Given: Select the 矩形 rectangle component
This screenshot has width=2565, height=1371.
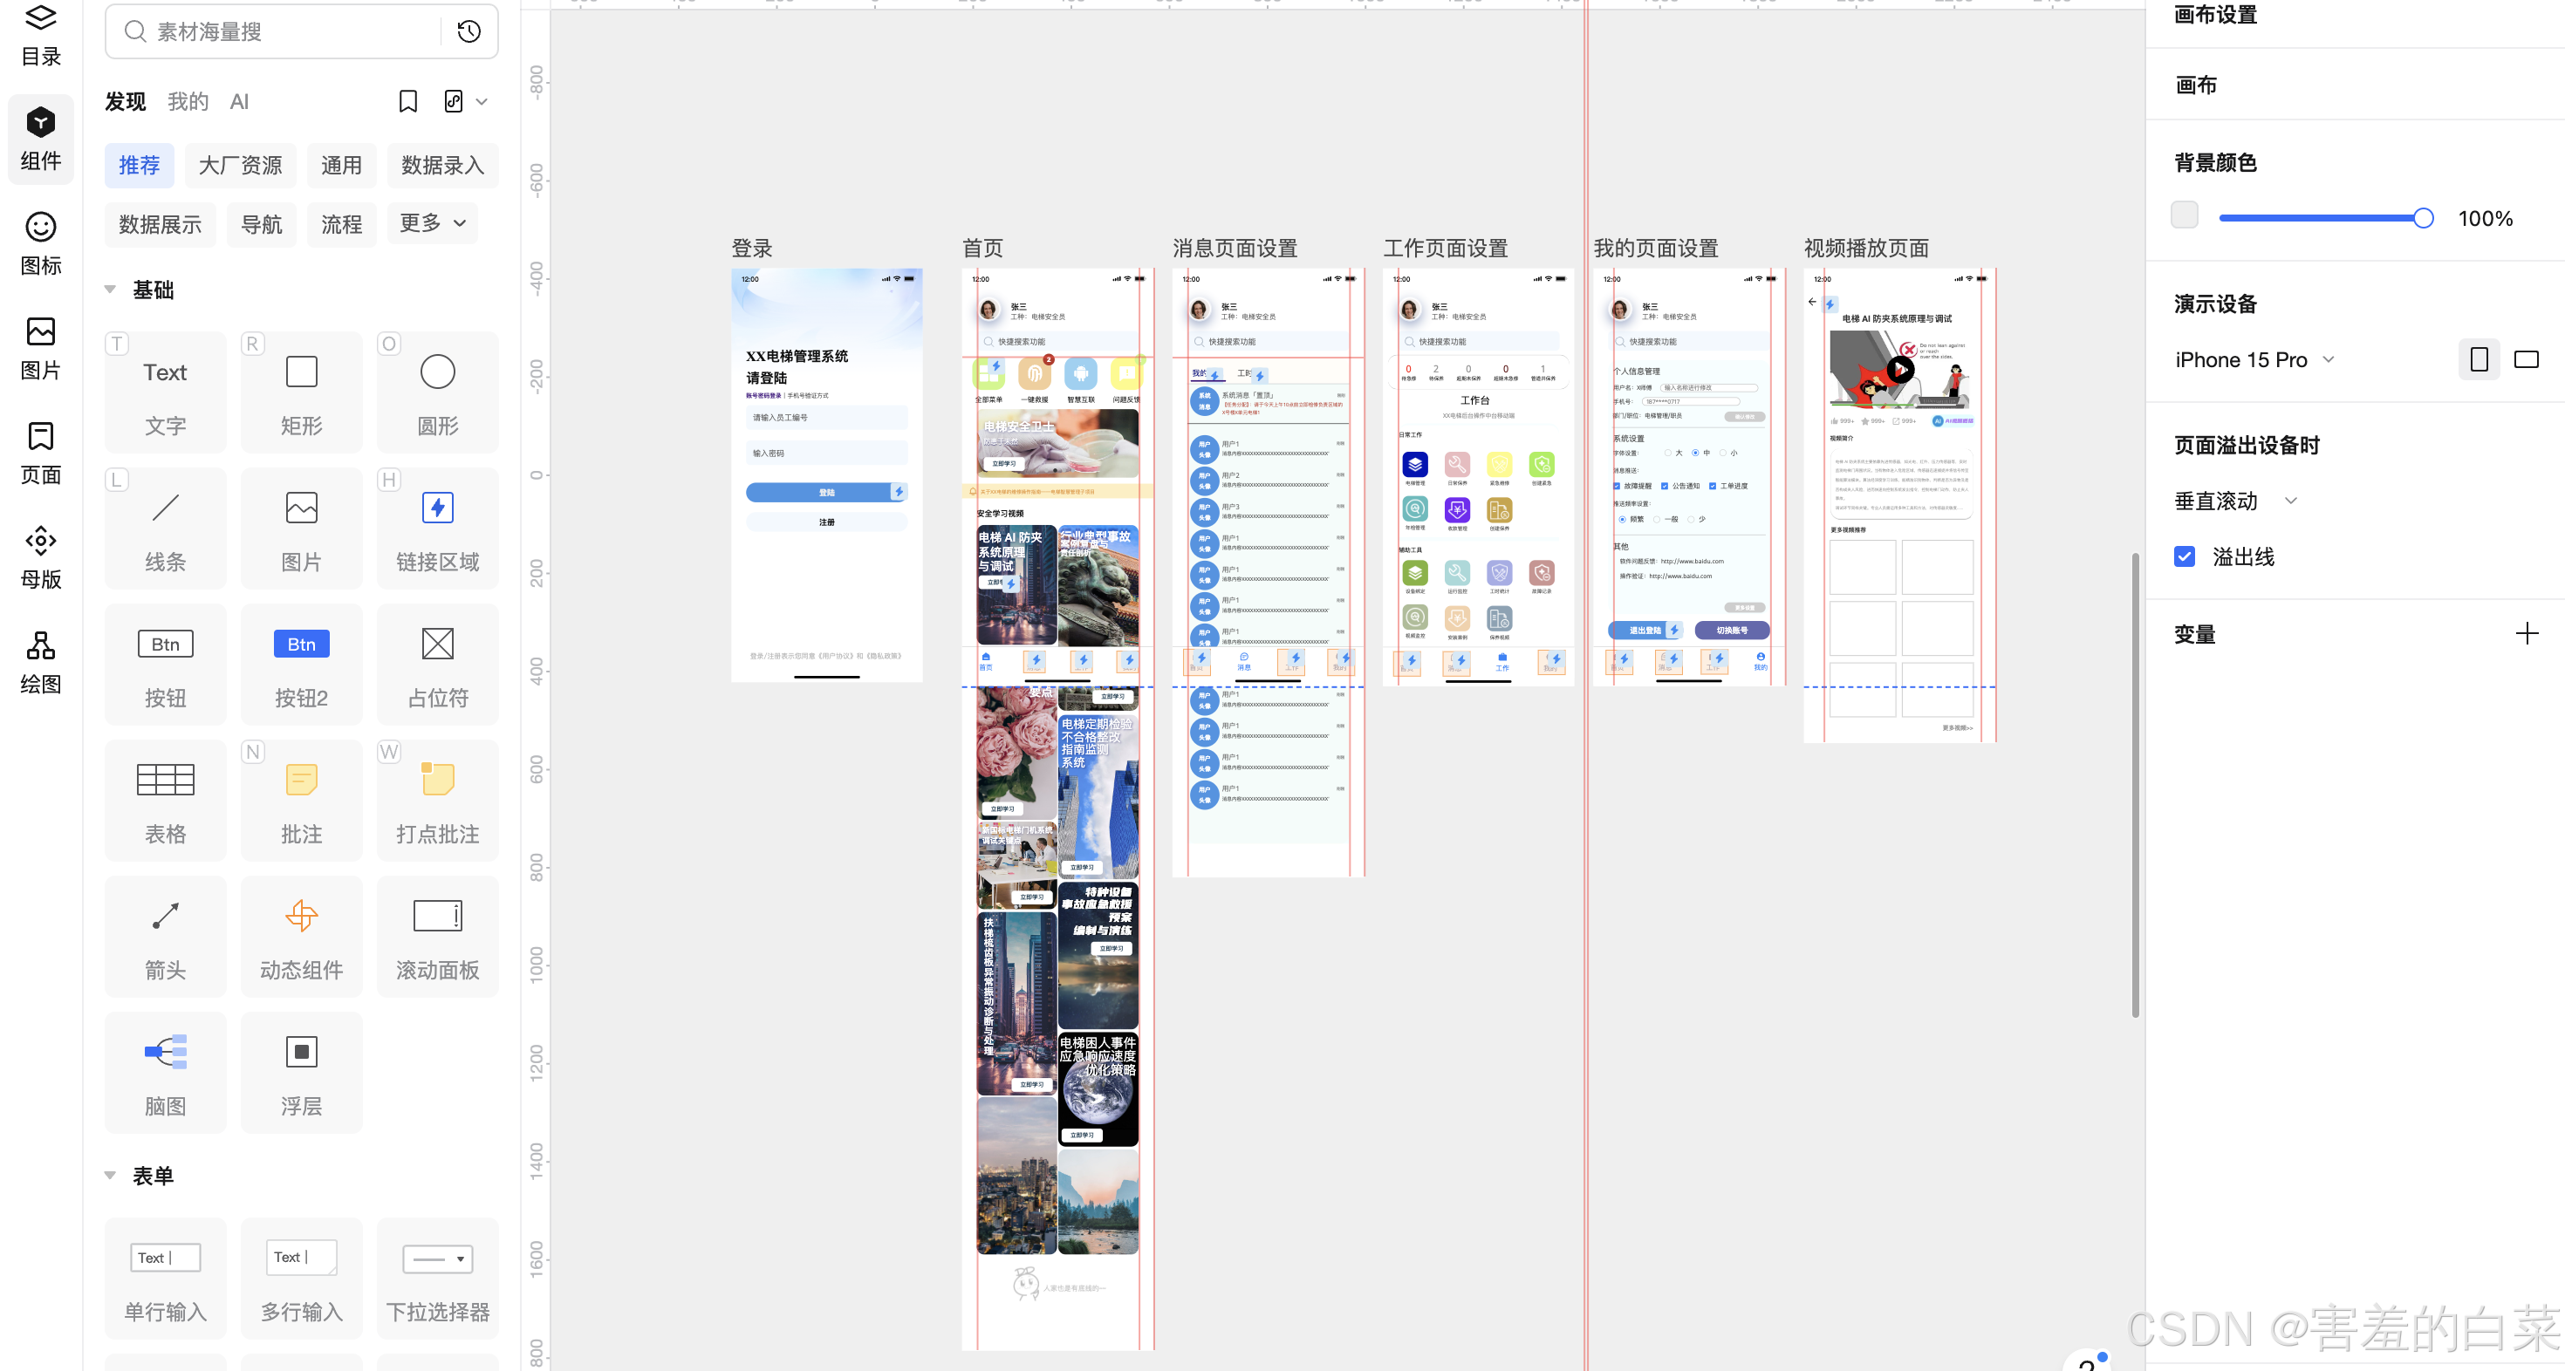Looking at the screenshot, I should tap(301, 392).
